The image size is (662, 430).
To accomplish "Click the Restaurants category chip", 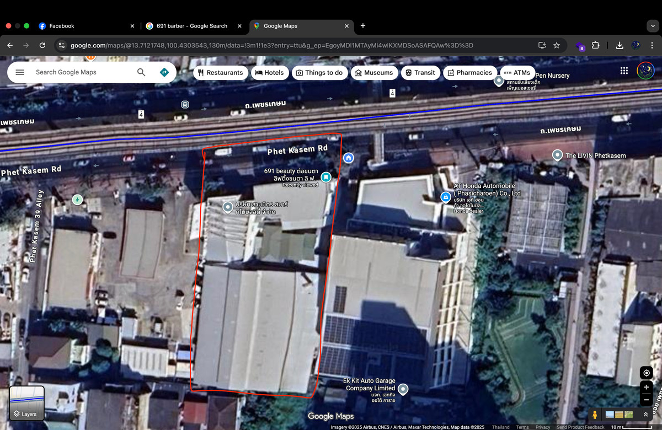I will 221,72.
